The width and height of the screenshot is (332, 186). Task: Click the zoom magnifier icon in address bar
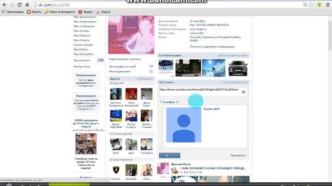305,5
